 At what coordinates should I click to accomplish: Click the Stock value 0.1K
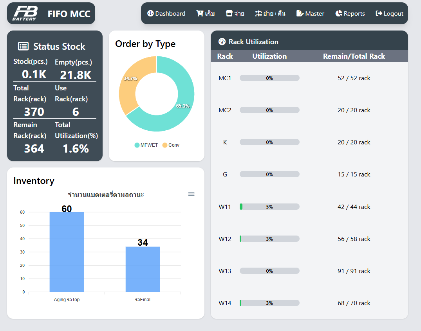(34, 74)
